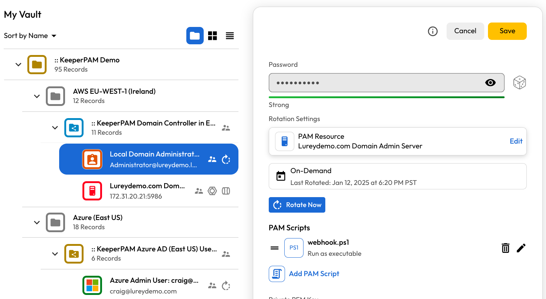
Task: Click the dice password generator icon
Action: click(519, 83)
